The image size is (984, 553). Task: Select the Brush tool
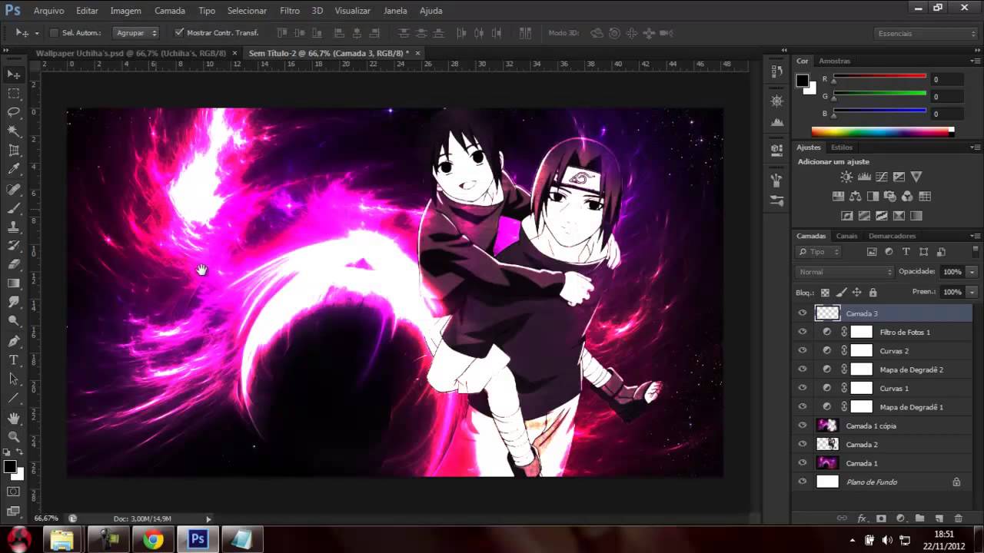[14, 208]
